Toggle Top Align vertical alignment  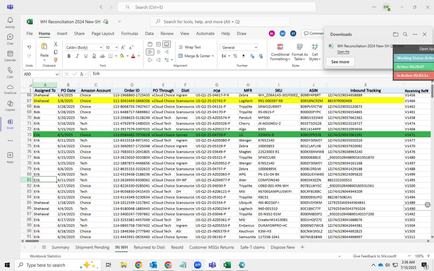(x=150, y=44)
